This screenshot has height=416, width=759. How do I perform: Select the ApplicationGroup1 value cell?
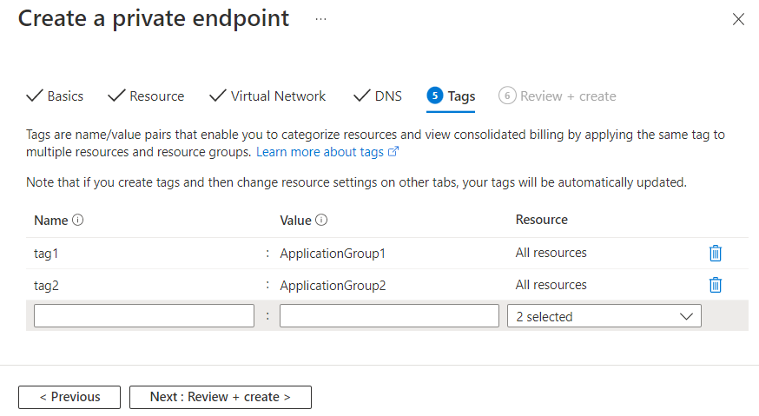pyautogui.click(x=333, y=254)
